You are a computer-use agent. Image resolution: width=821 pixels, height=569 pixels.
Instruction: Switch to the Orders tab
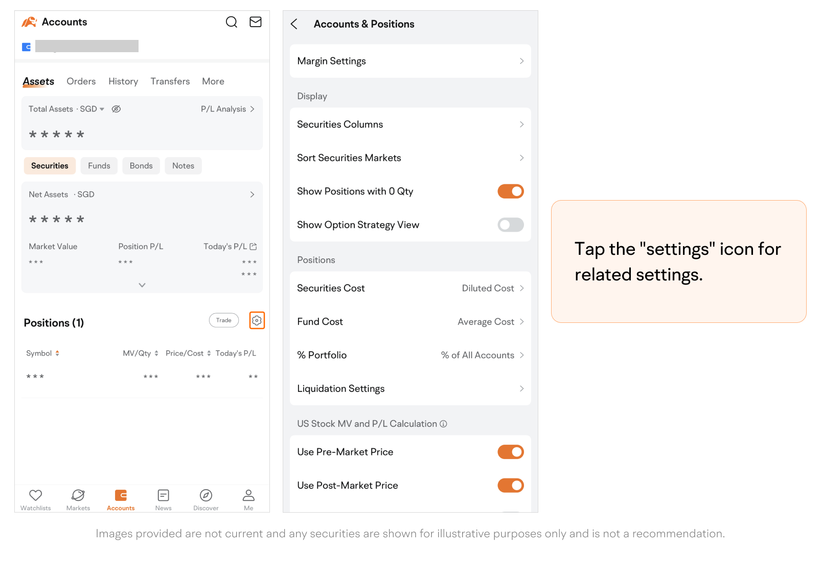[x=81, y=81]
